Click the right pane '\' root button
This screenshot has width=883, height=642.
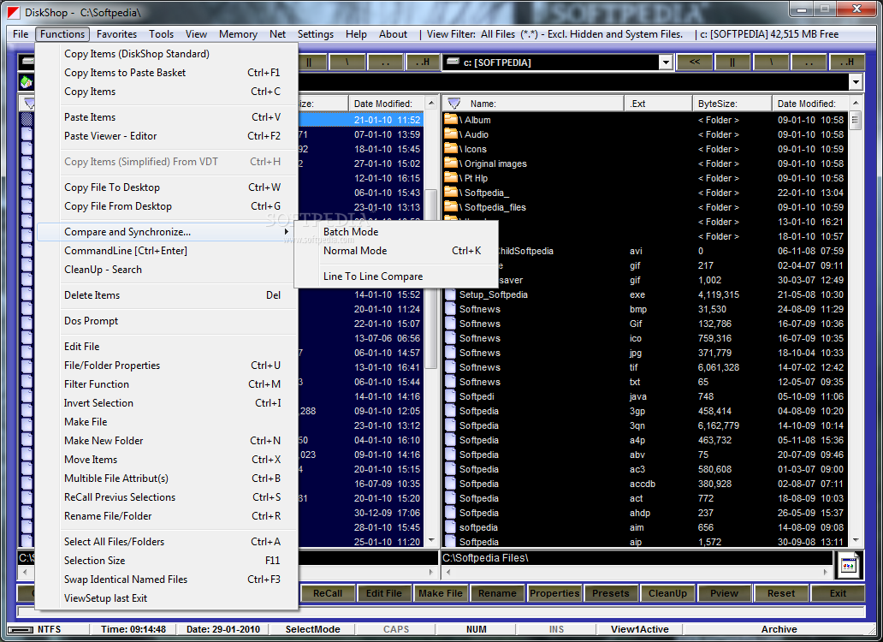770,62
